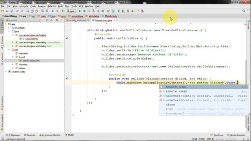Click the Save All toolbar icon
This screenshot has height=141, width=251.
pos(7,11)
